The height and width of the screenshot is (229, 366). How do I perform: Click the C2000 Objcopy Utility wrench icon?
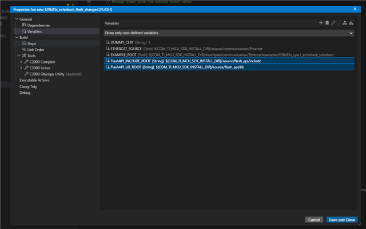coord(26,74)
